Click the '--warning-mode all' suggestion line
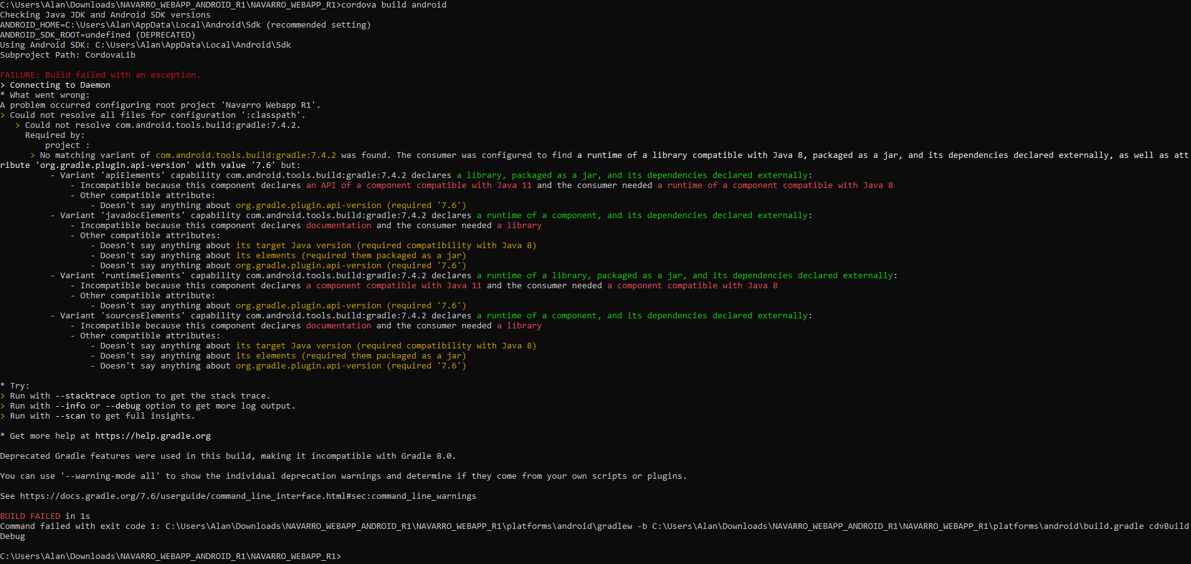 [344, 476]
